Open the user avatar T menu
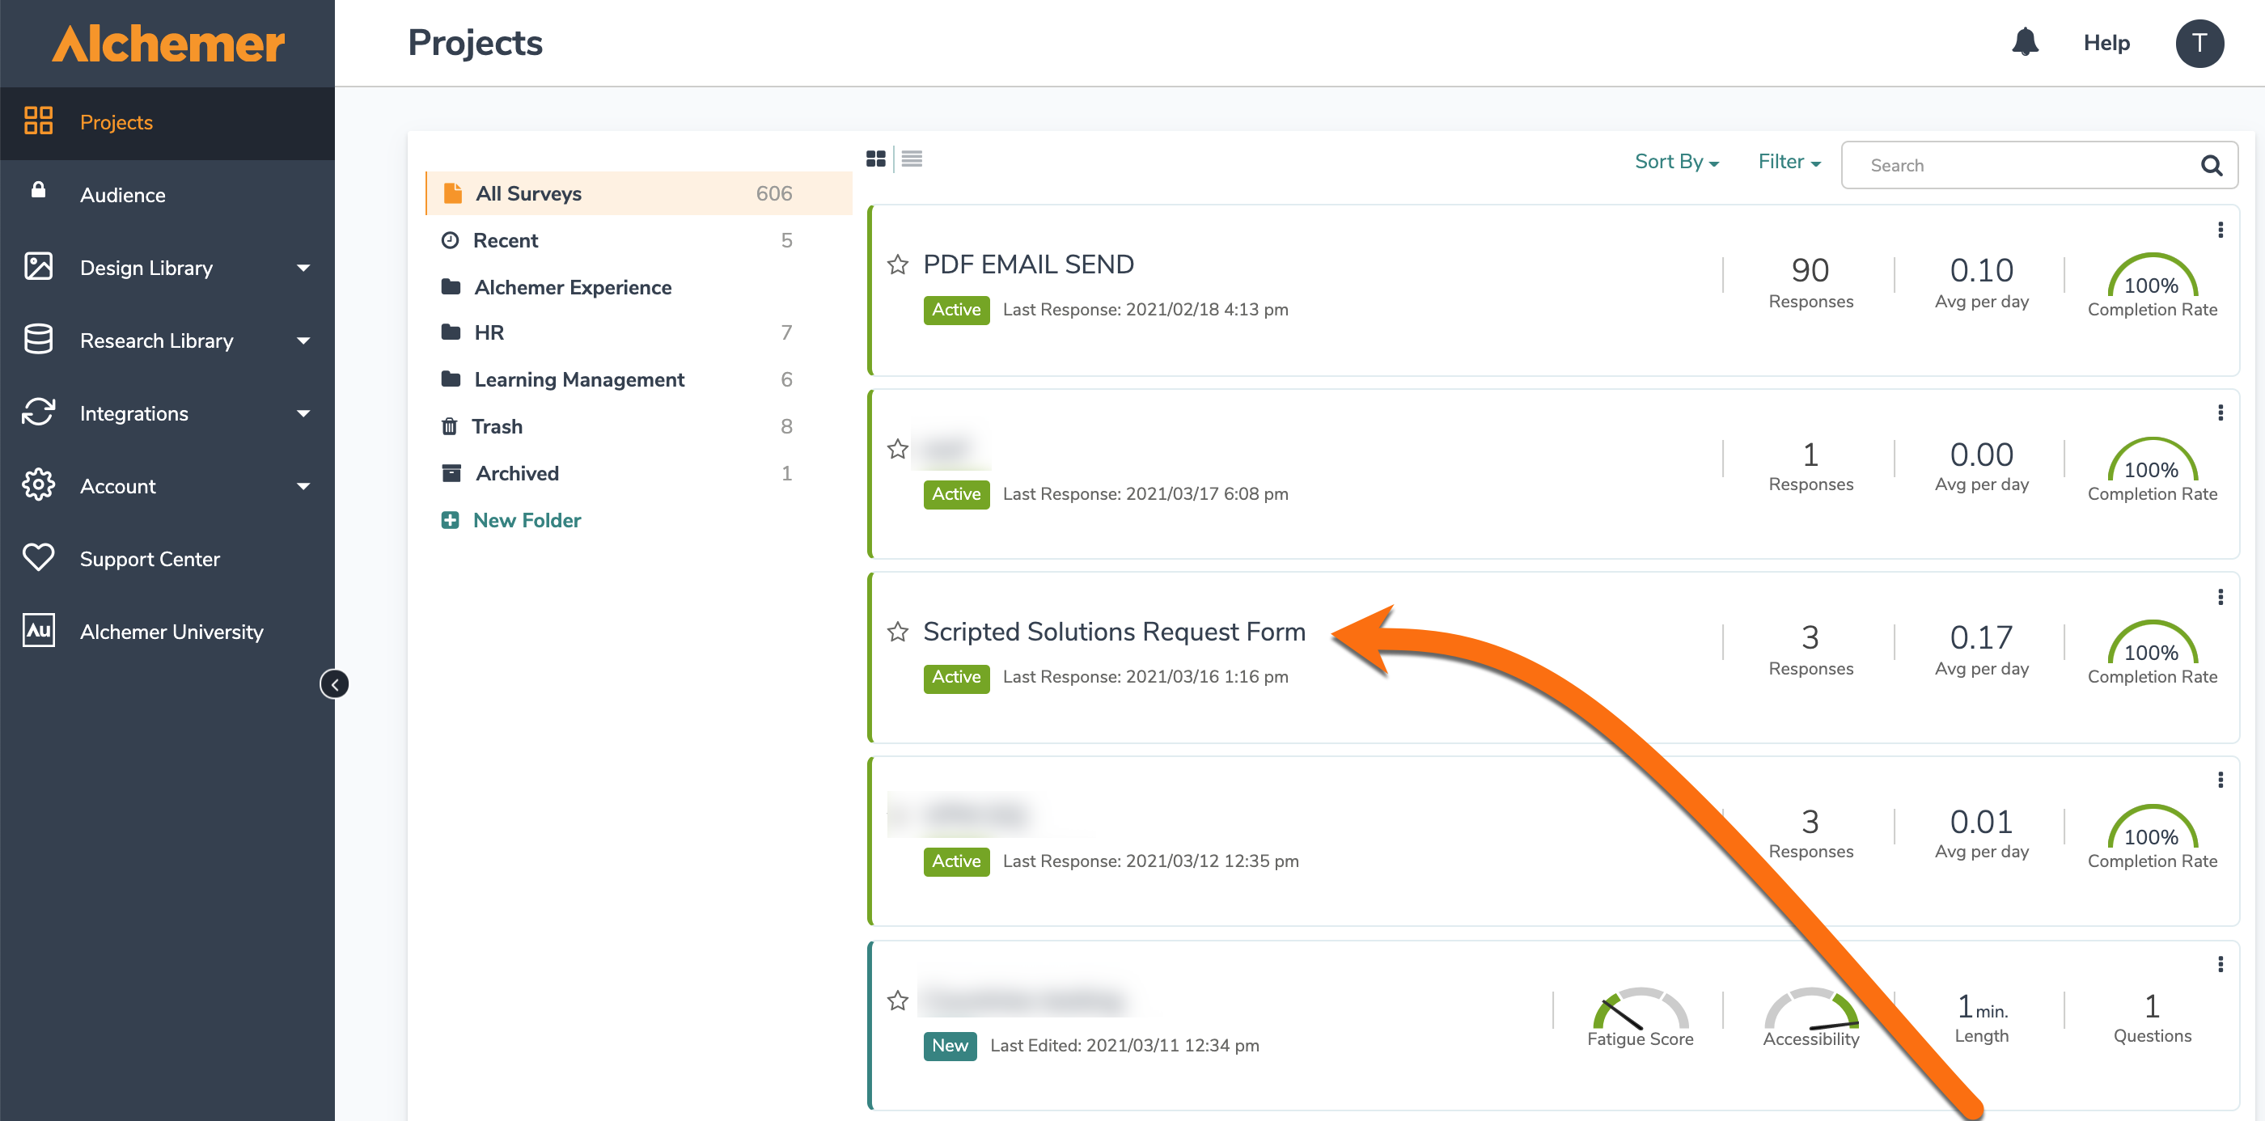The width and height of the screenshot is (2265, 1121). coord(2199,43)
